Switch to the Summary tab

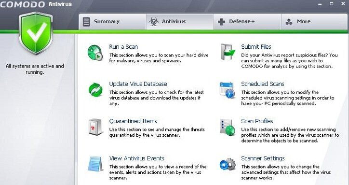[x=112, y=22]
